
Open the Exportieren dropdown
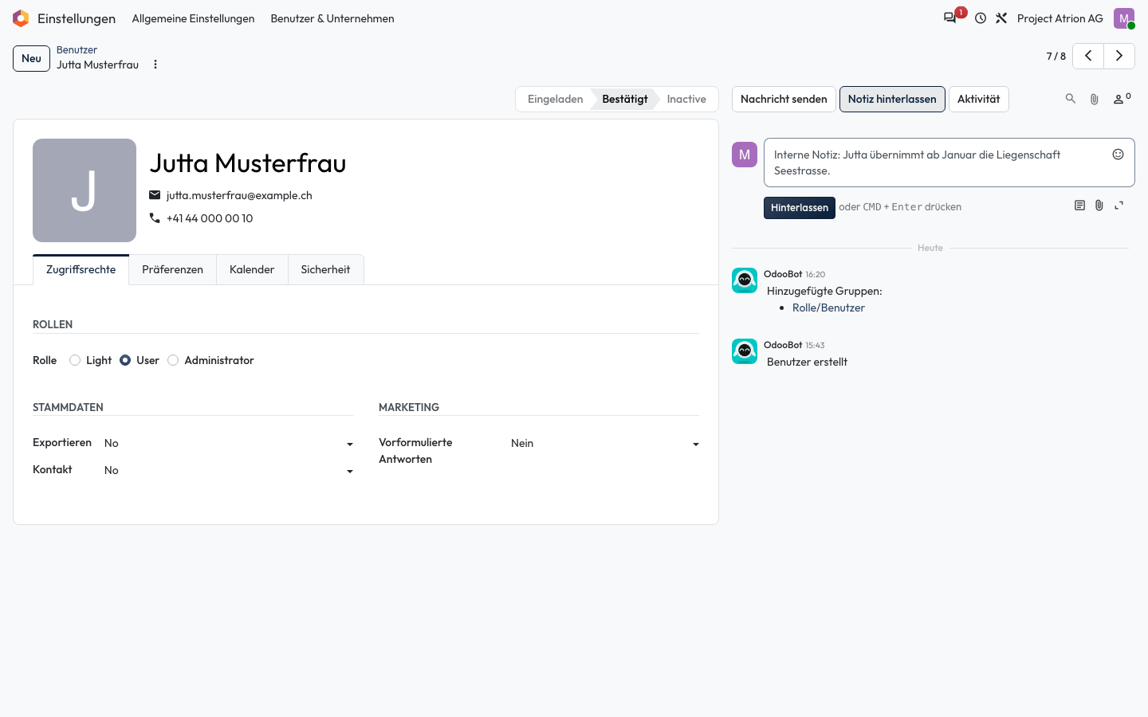click(x=229, y=443)
